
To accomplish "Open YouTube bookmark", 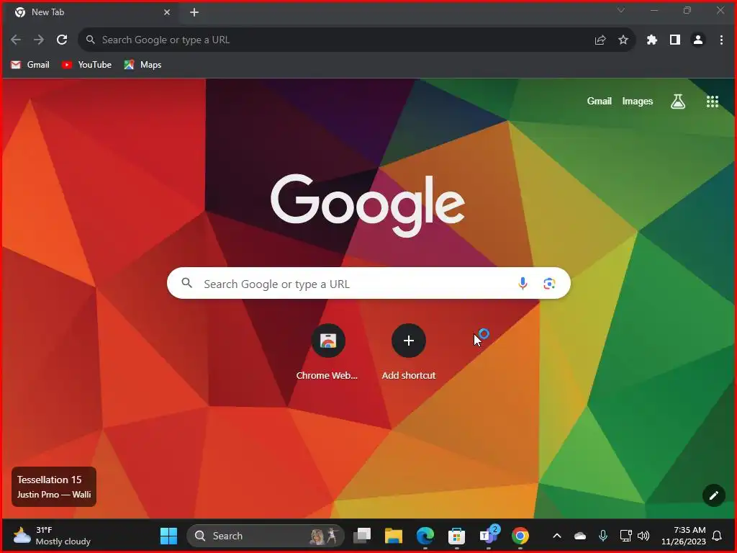I will pos(86,65).
